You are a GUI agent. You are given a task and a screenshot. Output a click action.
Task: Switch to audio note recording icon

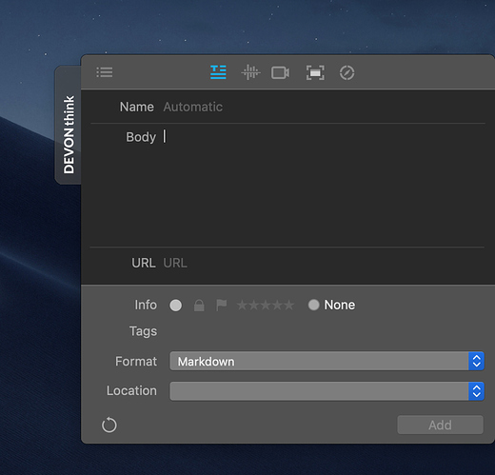[250, 72]
